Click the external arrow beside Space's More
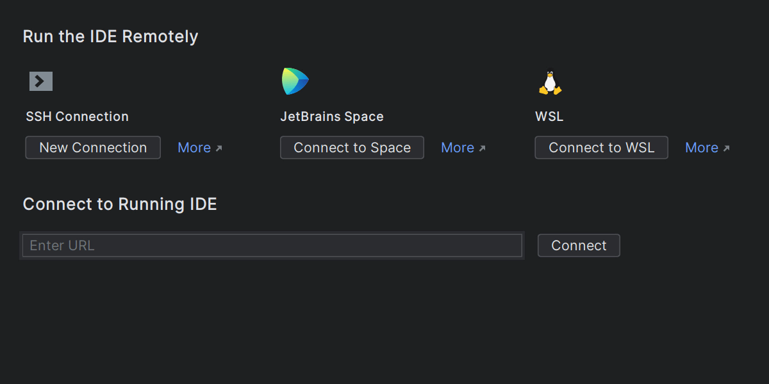The image size is (769, 384). pyautogui.click(x=482, y=148)
